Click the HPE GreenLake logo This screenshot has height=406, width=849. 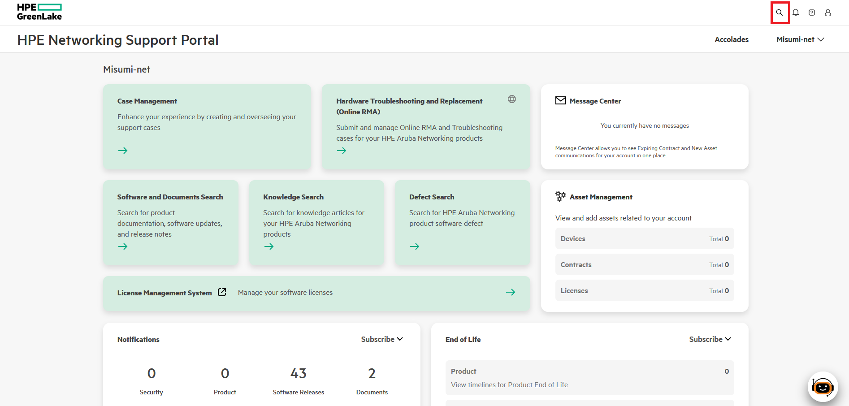click(39, 12)
